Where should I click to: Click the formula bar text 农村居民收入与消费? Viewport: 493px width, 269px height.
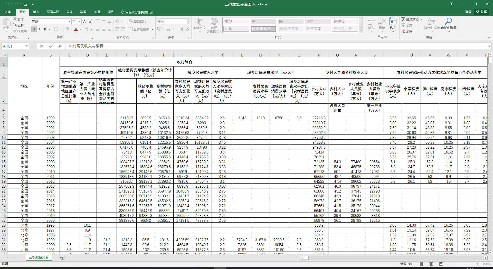tap(86, 46)
